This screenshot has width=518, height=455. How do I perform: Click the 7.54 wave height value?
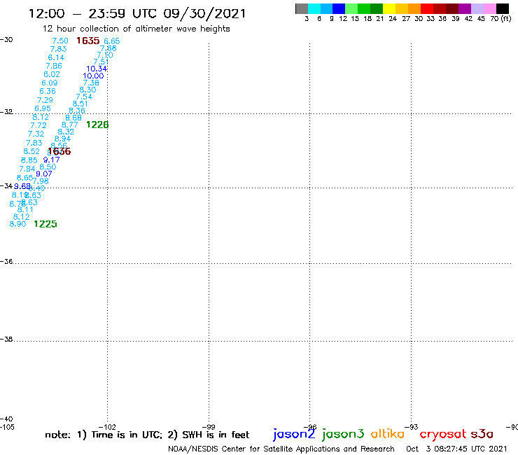pyautogui.click(x=84, y=97)
